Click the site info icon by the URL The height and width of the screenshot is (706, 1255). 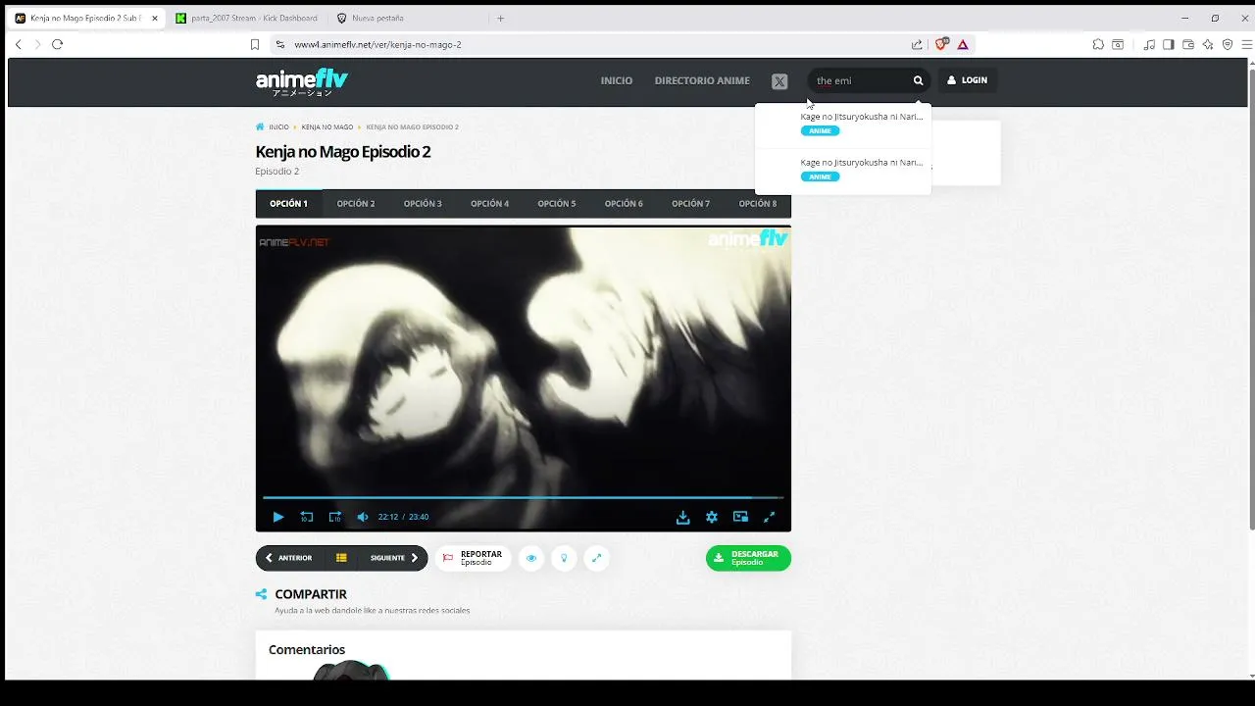279,44
